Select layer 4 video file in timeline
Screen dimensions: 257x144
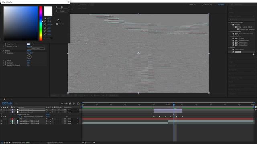point(29,121)
